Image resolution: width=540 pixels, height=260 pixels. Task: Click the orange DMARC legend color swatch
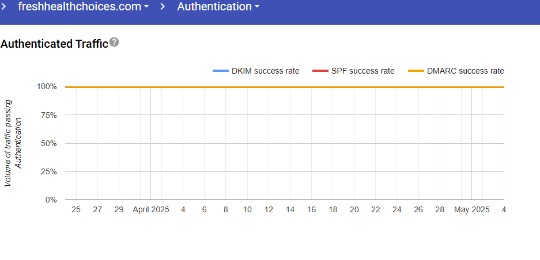pyautogui.click(x=416, y=71)
